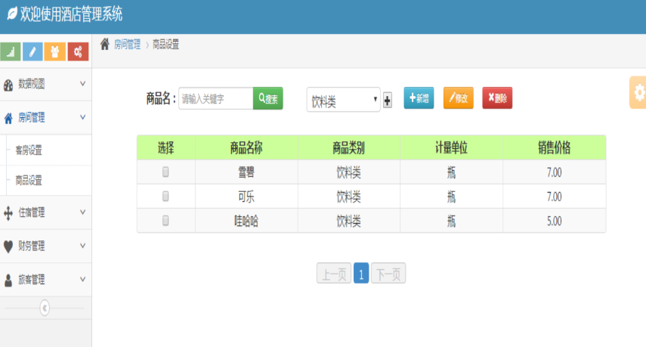646x347 pixels.
Task: Click the orange users shortcut icon
Action: pos(55,51)
